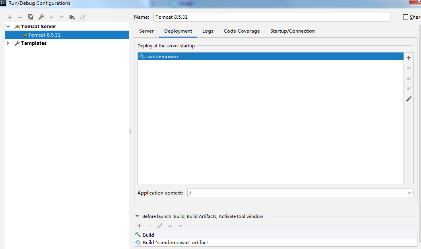Remove ssmdemo:war from deployment list
Screen dimensions: 421x249
point(409,68)
